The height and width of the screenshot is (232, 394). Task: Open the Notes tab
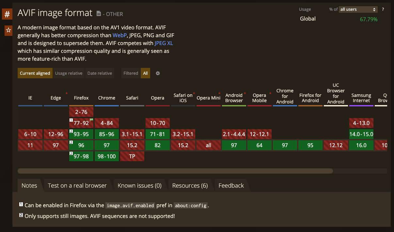[x=29, y=186]
